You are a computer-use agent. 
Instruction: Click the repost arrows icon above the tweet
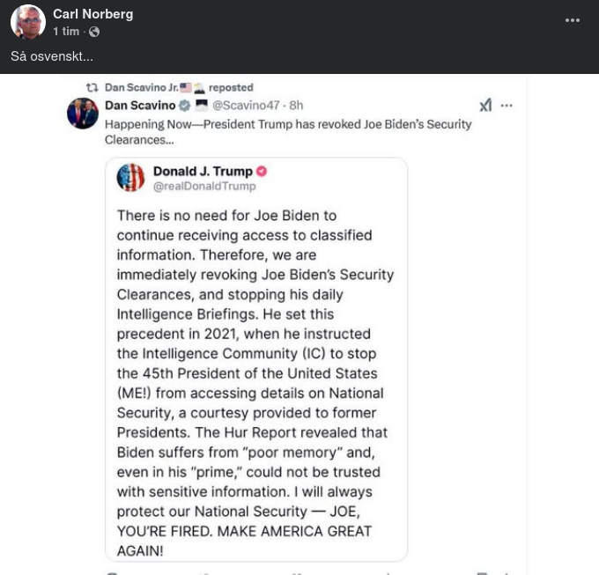[91, 87]
